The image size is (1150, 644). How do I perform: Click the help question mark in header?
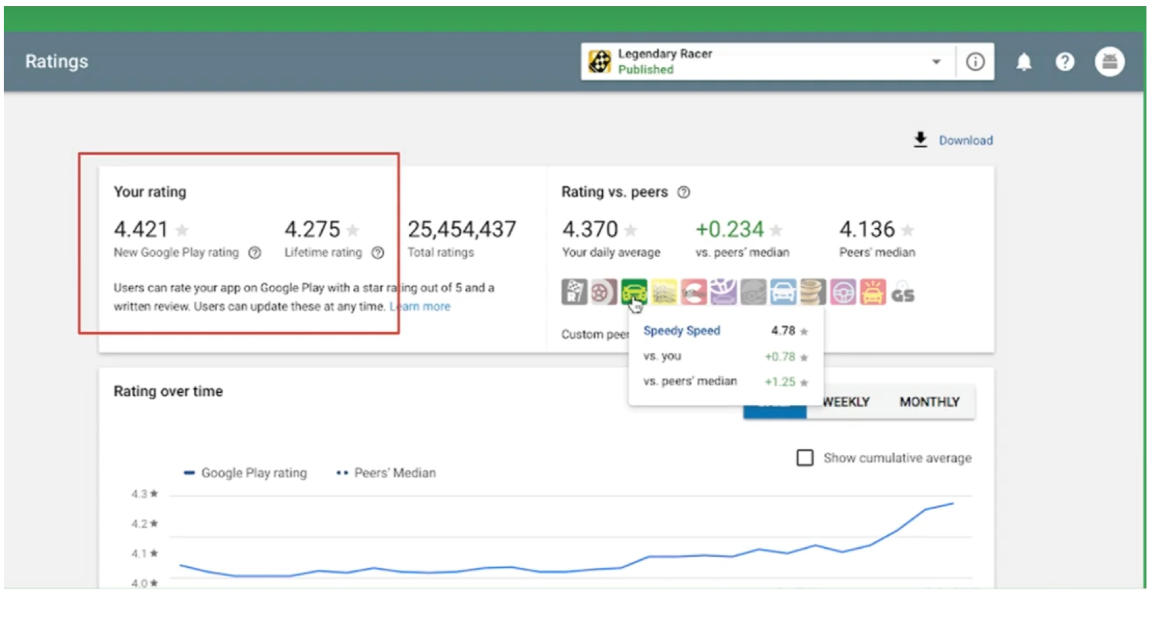[1065, 62]
